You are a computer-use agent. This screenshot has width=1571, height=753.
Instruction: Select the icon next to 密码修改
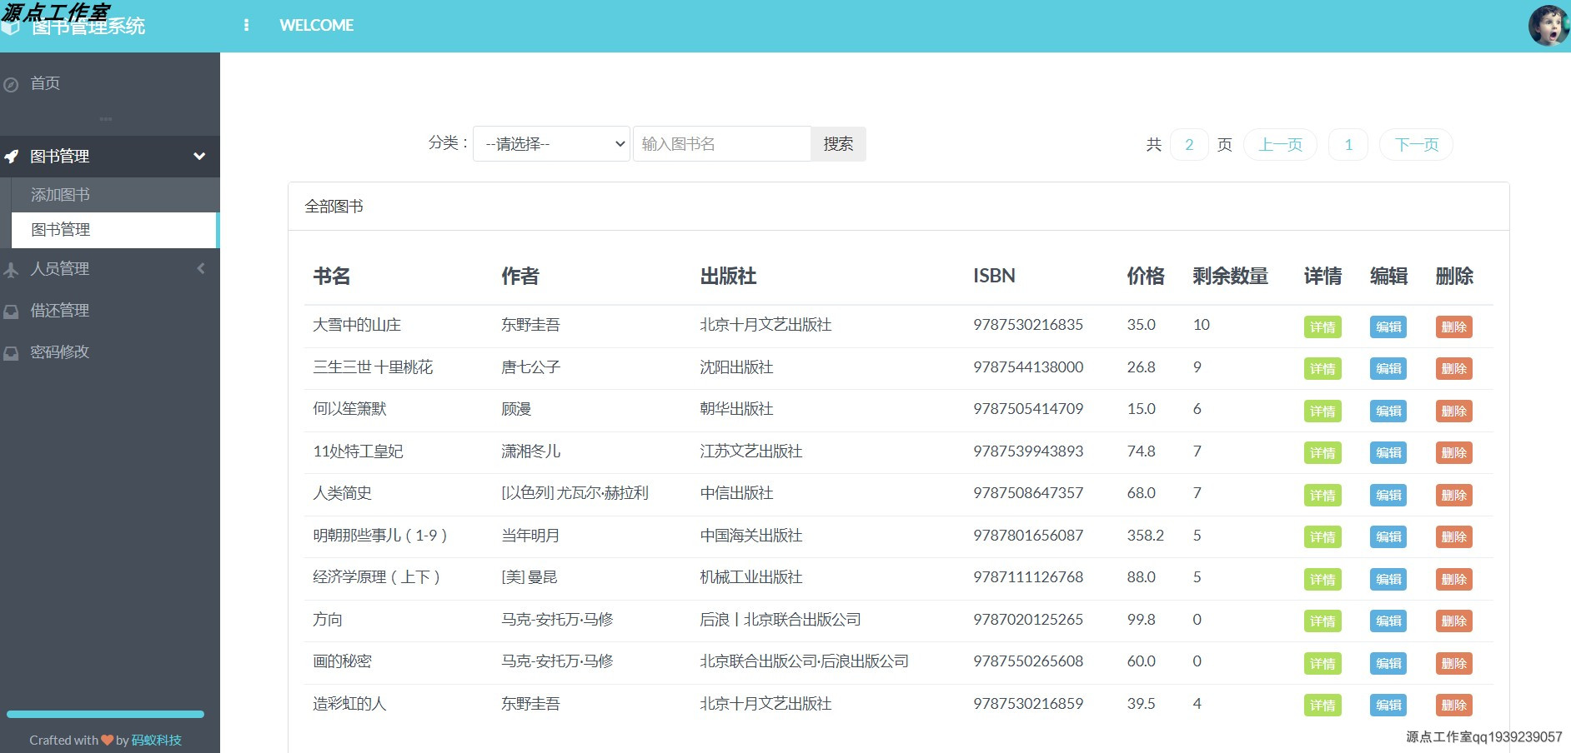click(10, 352)
